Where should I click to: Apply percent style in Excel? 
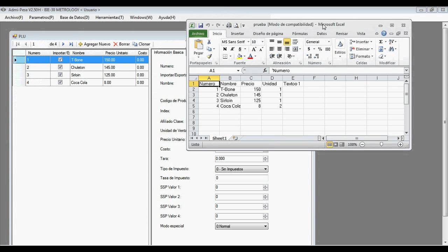[320, 49]
